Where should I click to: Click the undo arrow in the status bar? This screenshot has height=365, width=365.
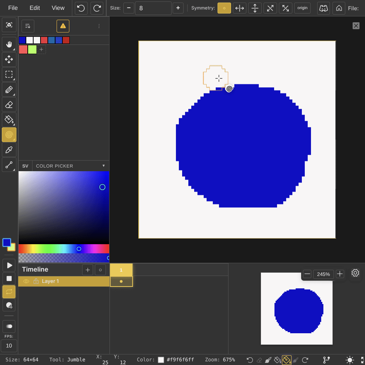(250, 360)
